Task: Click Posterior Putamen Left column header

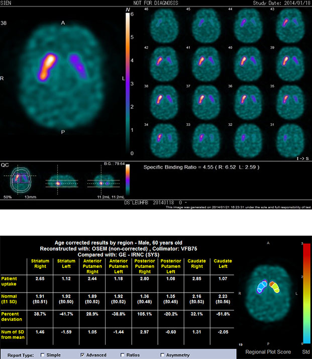Action: pyautogui.click(x=171, y=266)
